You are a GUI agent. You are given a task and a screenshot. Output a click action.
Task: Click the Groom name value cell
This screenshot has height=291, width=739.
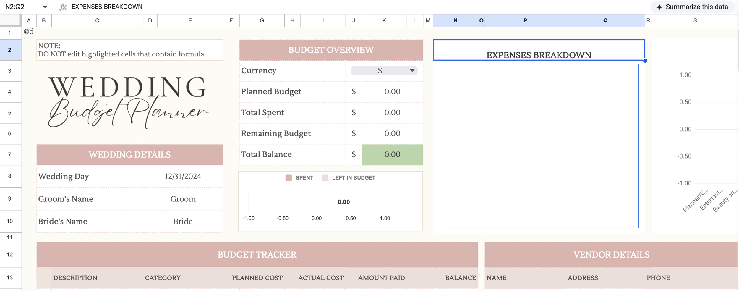183,199
